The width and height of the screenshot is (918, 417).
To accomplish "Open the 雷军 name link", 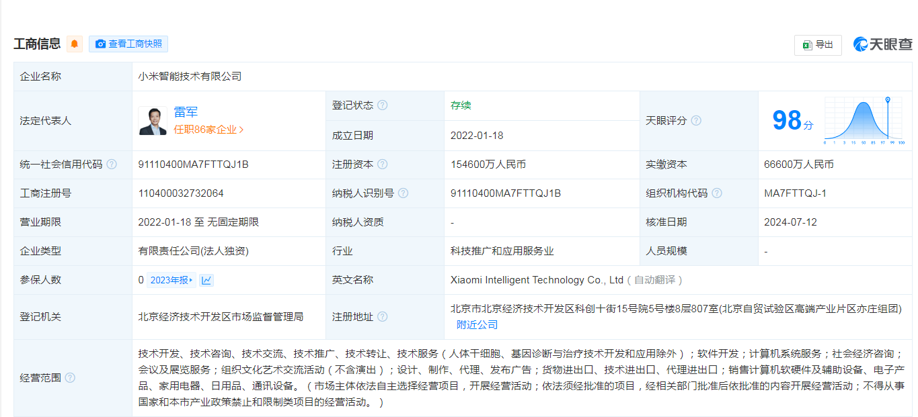I will pos(186,112).
